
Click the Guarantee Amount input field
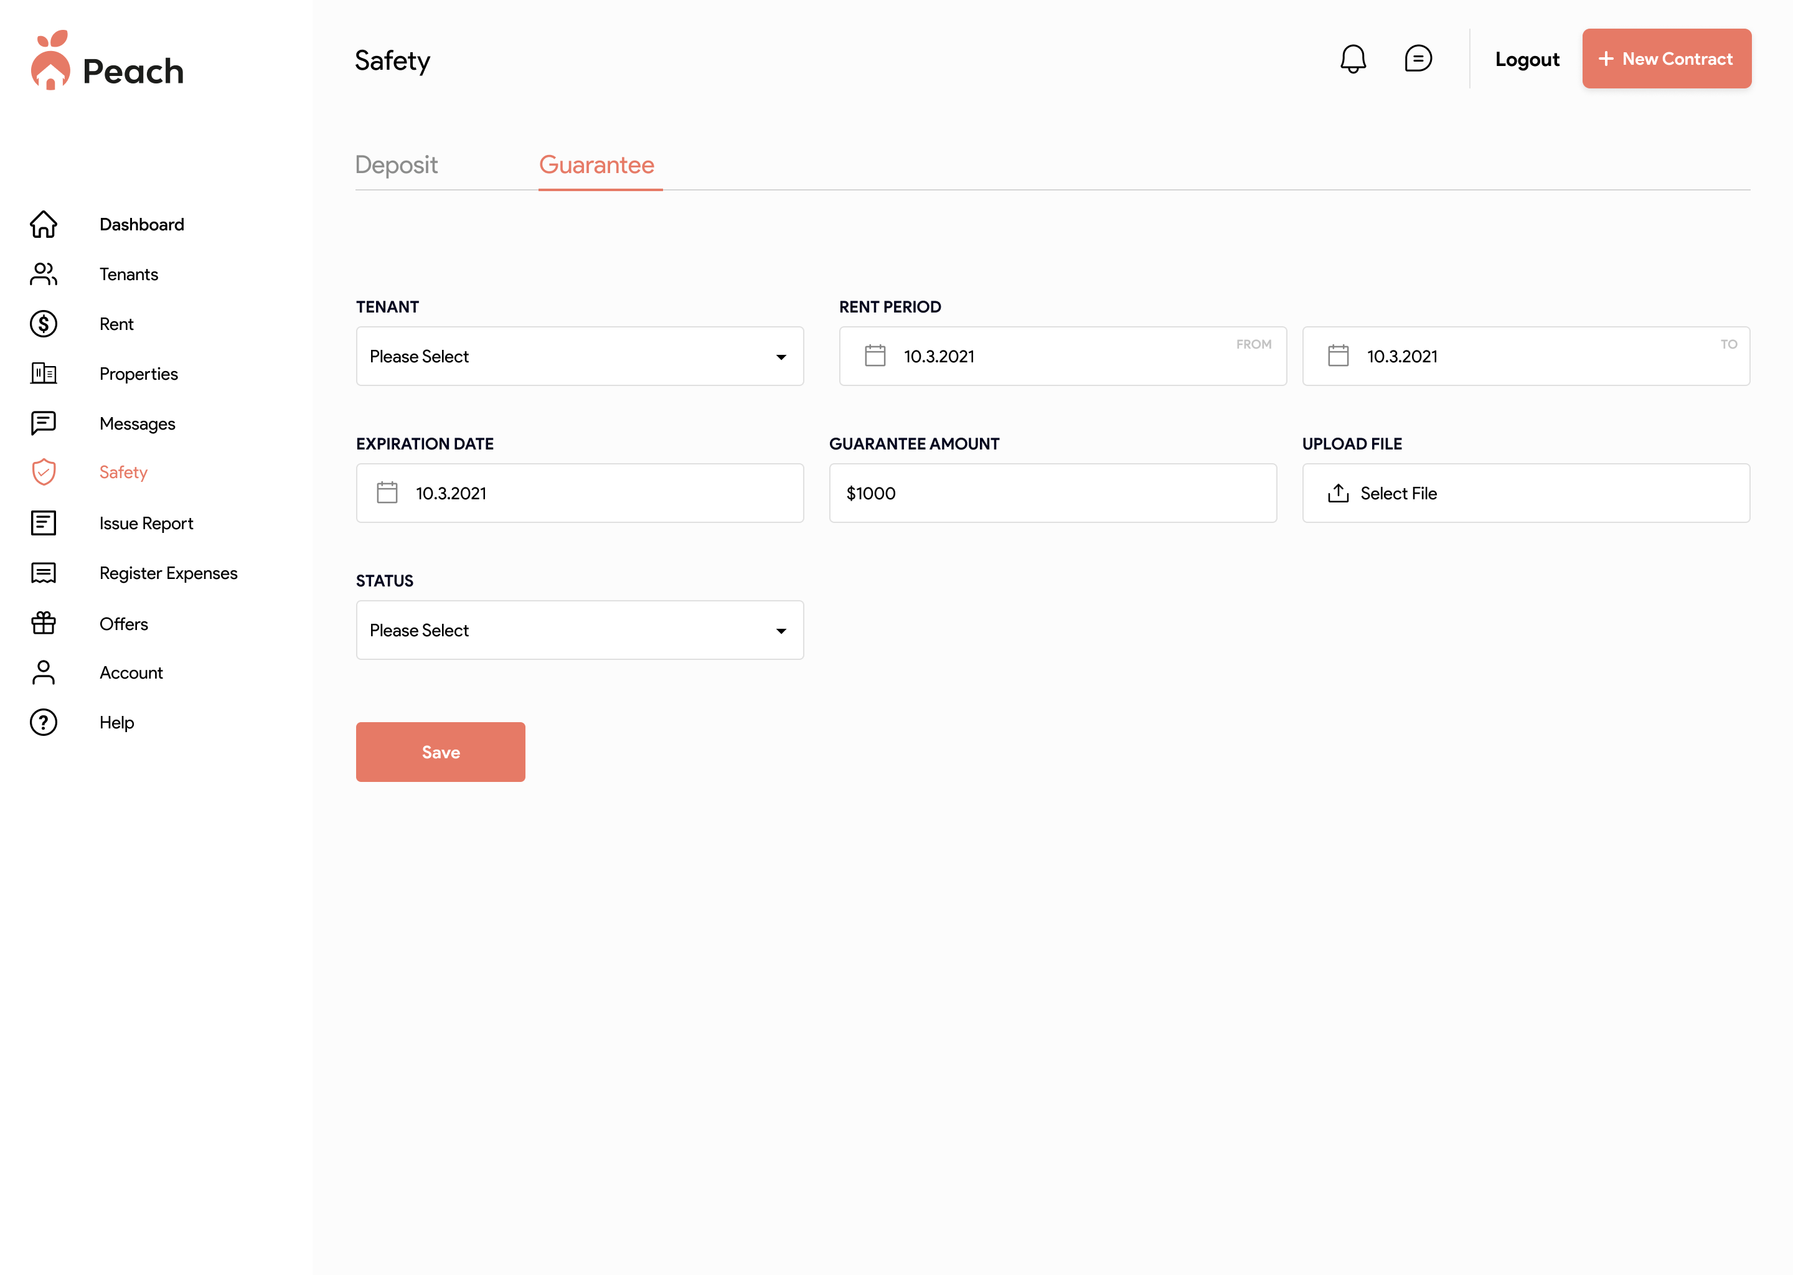[1052, 493]
